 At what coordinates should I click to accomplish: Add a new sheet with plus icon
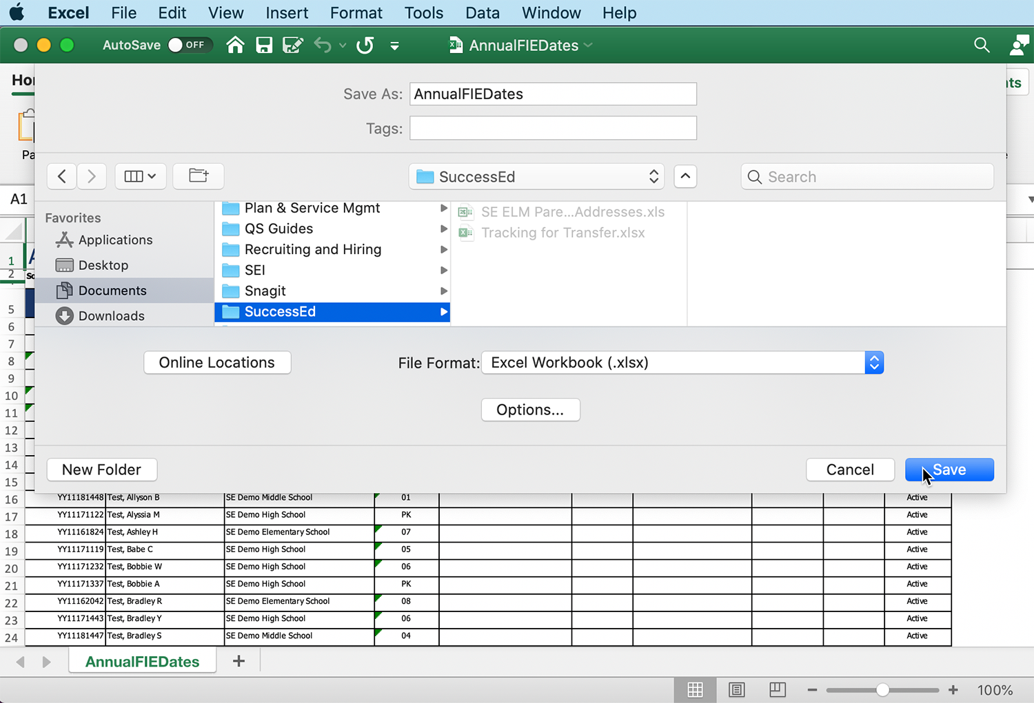coord(239,661)
